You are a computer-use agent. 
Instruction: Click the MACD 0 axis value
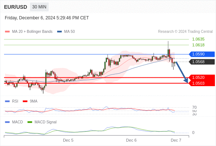(193, 132)
